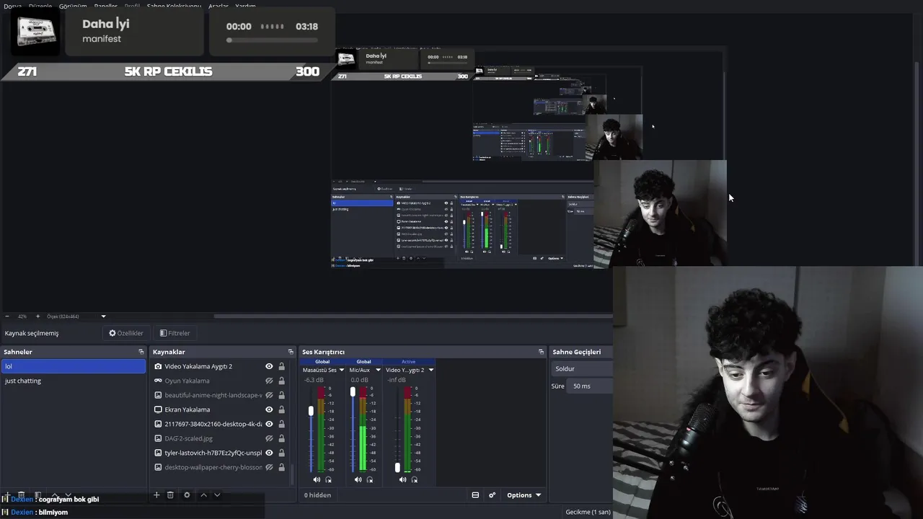Open the Paneller menu

coord(105,6)
